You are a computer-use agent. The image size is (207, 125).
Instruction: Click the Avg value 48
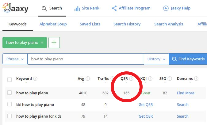83,105
